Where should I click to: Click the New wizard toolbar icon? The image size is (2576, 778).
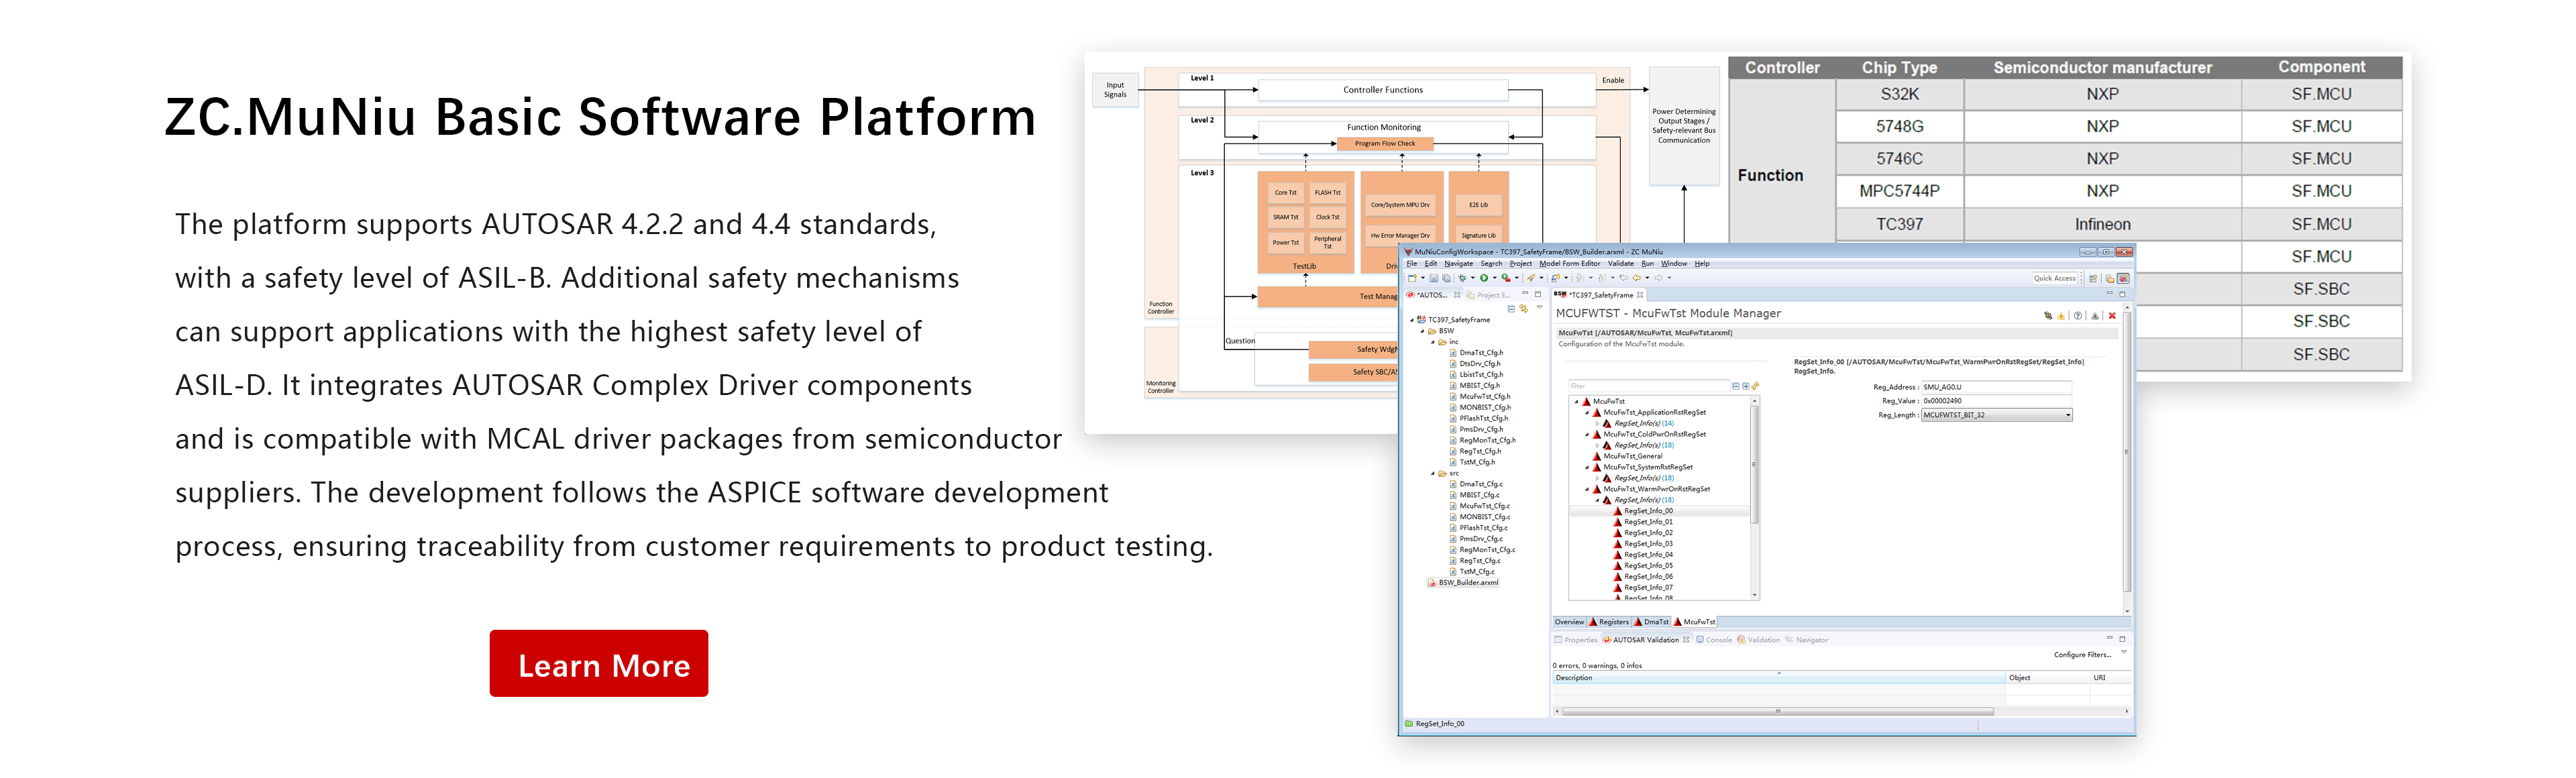tap(1413, 278)
